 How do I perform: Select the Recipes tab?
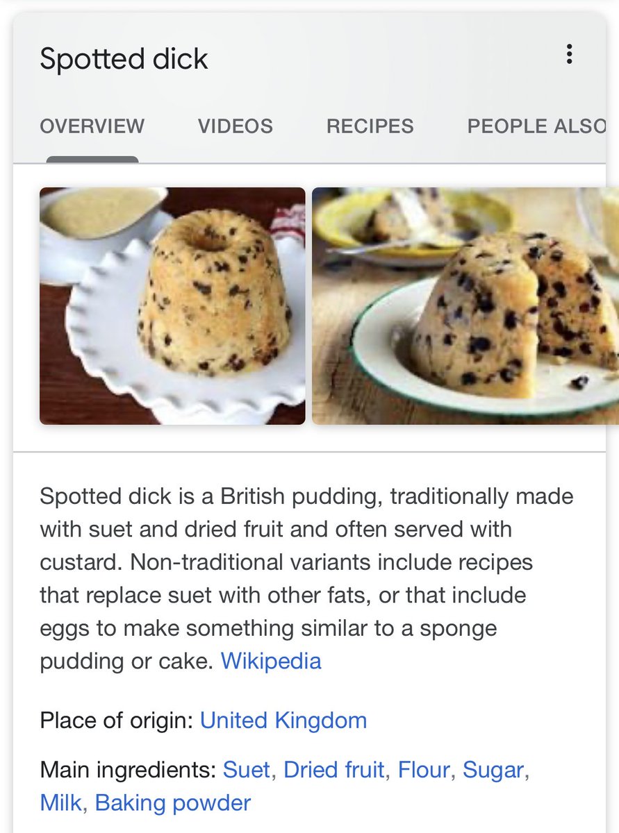pos(370,126)
